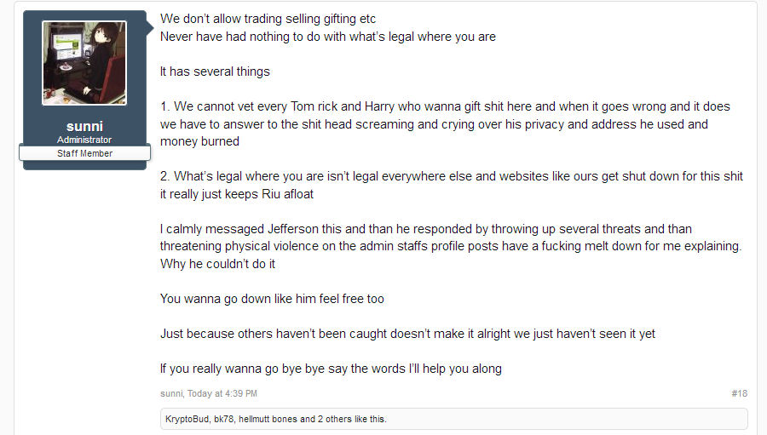Select the 'You wanna go down like him' line

pos(272,299)
